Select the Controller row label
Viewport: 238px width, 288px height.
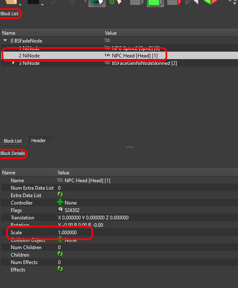[21, 203]
